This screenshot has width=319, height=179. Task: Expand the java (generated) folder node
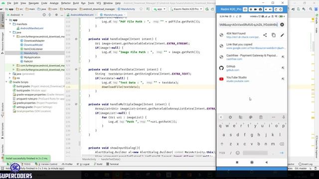(x=10, y=74)
